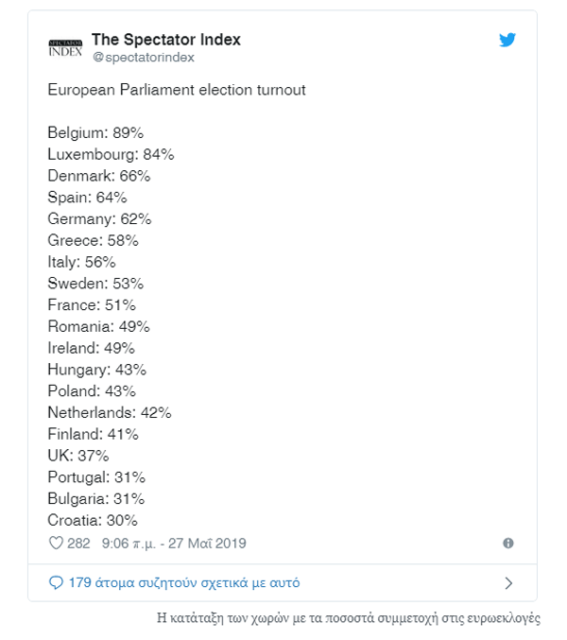Open the @spectatorindex handle link

click(143, 58)
